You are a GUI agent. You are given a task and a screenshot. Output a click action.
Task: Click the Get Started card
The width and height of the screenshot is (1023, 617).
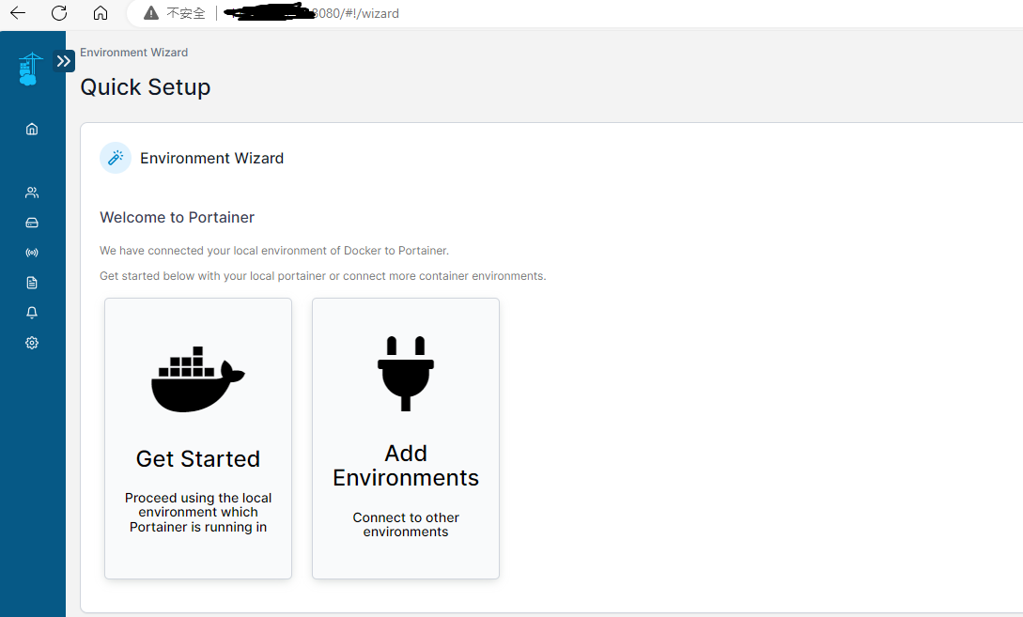198,439
